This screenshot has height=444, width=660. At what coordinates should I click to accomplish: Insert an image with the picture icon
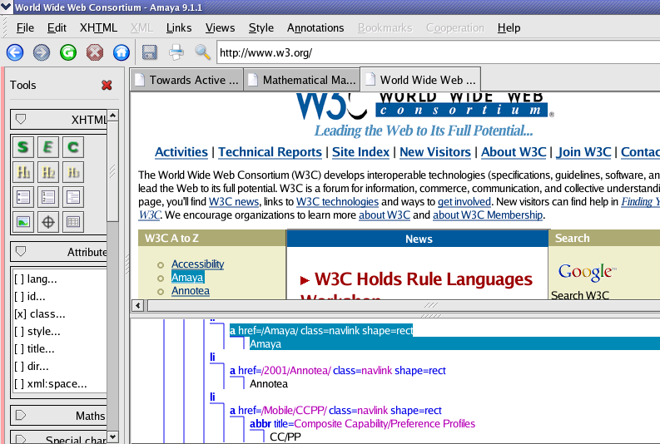click(23, 222)
